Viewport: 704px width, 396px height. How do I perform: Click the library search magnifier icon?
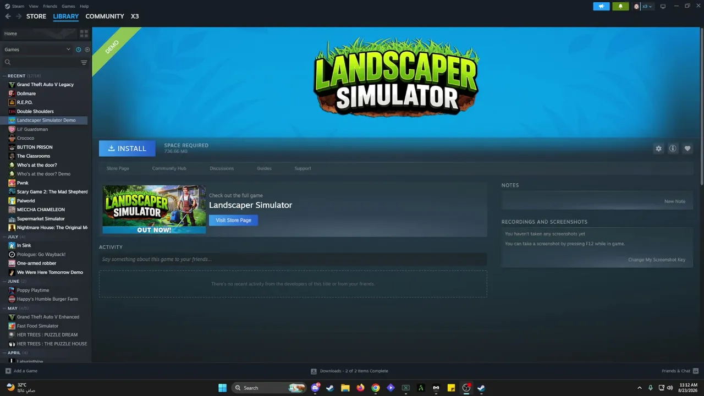pos(8,63)
